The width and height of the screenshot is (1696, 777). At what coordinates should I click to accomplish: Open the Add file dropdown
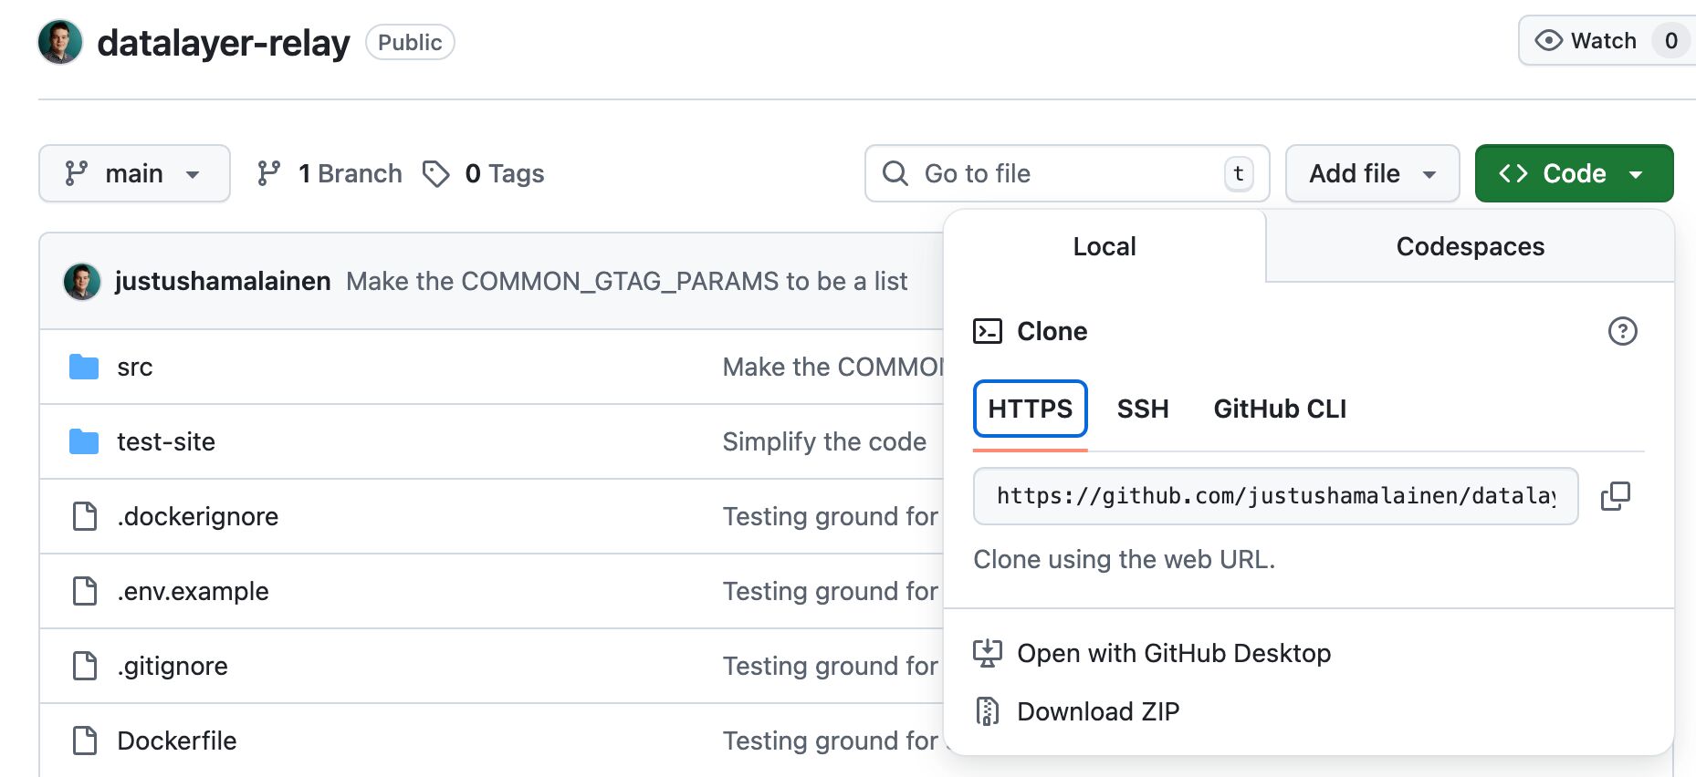pyautogui.click(x=1371, y=173)
